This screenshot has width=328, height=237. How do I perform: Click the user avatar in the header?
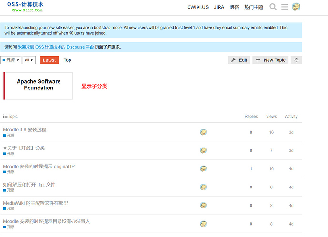coord(296,7)
